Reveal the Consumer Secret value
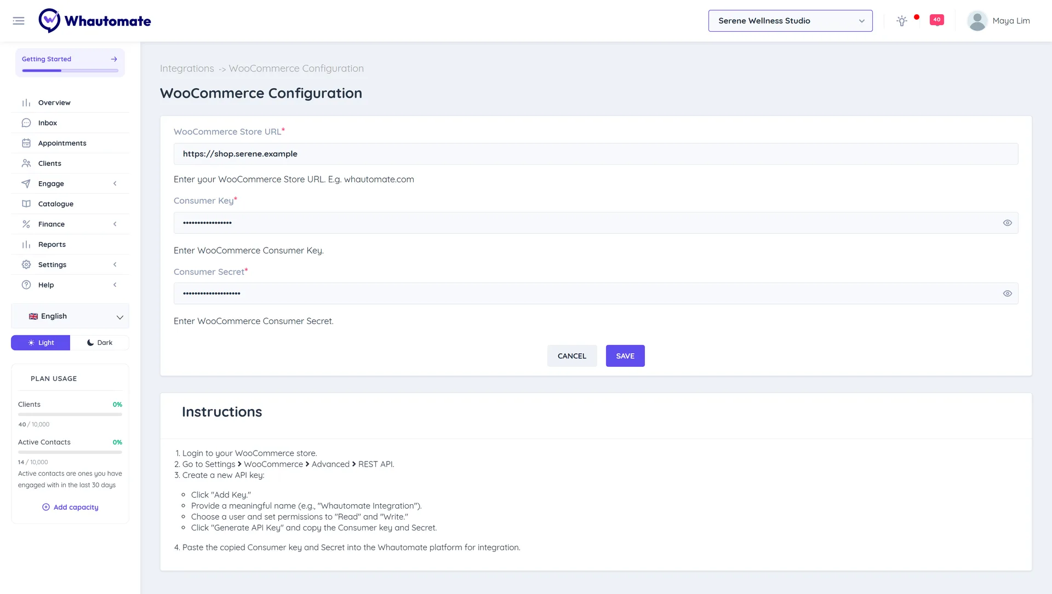The image size is (1052, 594). point(1007,293)
